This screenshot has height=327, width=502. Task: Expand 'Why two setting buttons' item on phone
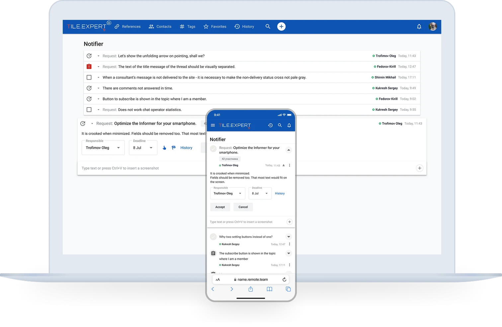pyautogui.click(x=289, y=237)
